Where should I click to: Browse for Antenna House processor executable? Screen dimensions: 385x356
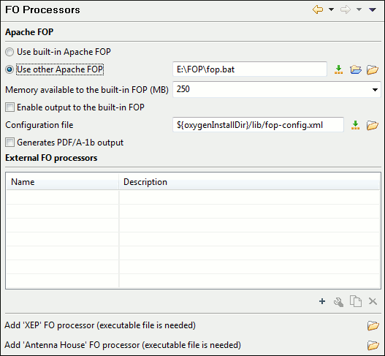pyautogui.click(x=373, y=346)
